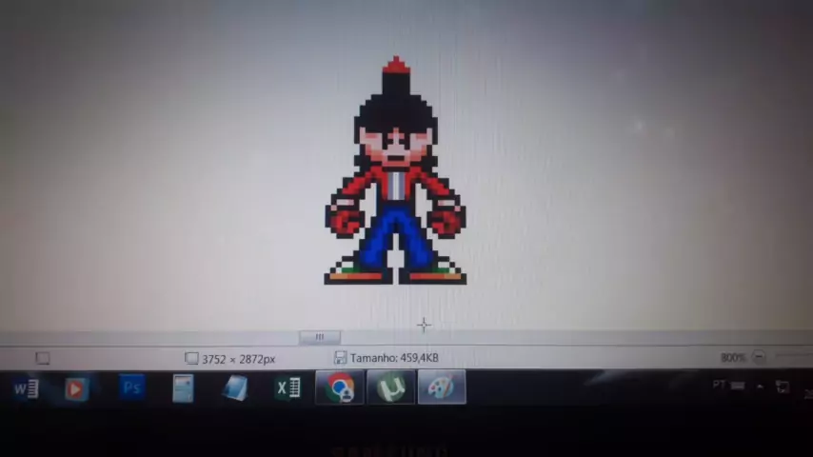Screen dimensions: 813x457
Task: Click the blue tilted icon left of Excel
Action: coord(235,388)
